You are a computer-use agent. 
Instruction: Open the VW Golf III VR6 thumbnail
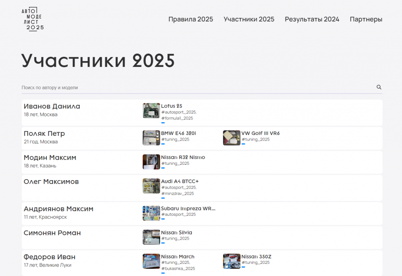[x=232, y=138]
